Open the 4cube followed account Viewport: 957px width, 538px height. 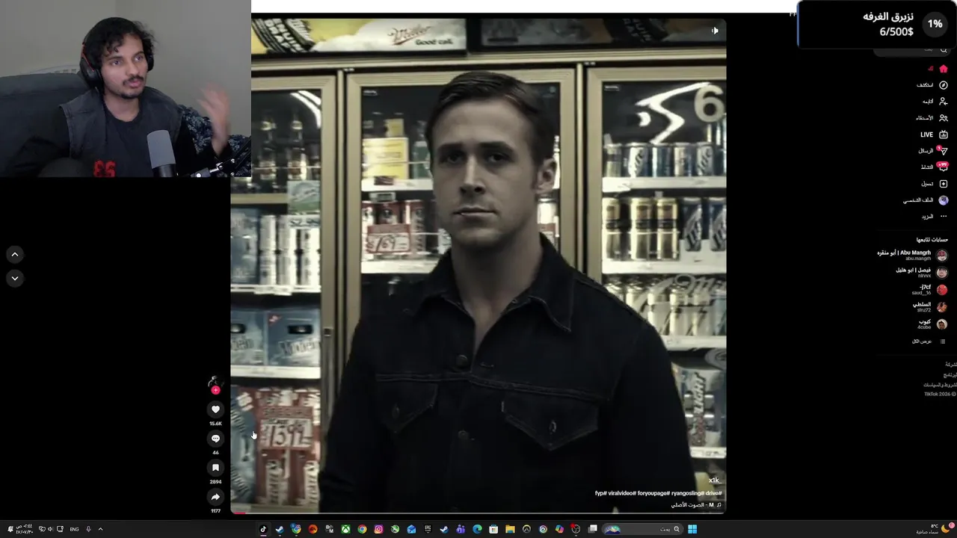tap(932, 324)
